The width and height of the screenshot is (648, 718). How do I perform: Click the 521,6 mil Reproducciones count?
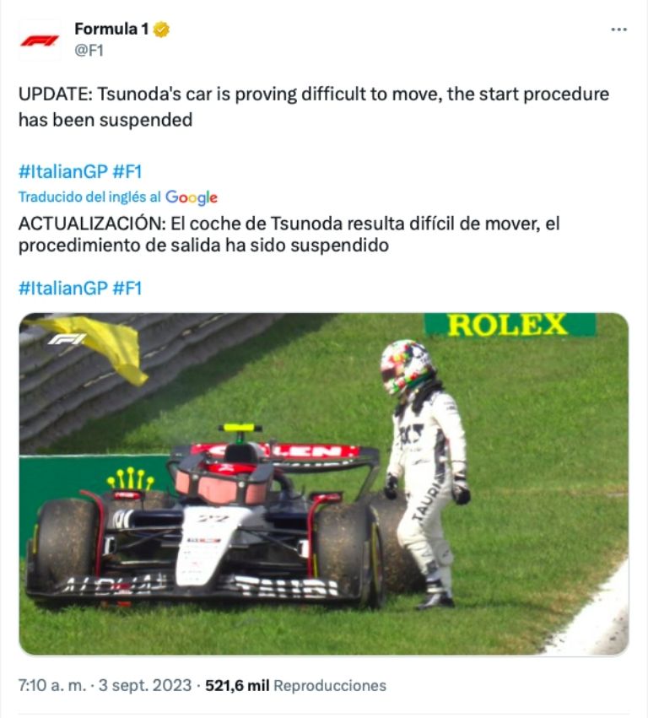click(295, 685)
